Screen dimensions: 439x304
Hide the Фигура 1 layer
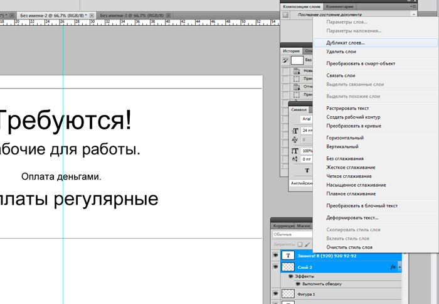[275, 294]
